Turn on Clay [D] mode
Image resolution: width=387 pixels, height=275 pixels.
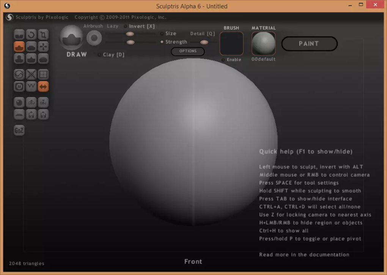[x=99, y=54]
